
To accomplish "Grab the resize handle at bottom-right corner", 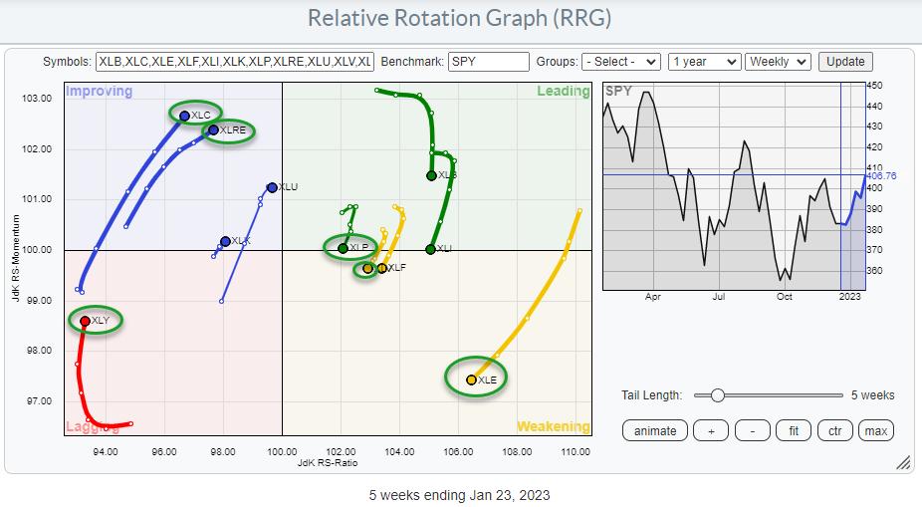I will pyautogui.click(x=903, y=462).
